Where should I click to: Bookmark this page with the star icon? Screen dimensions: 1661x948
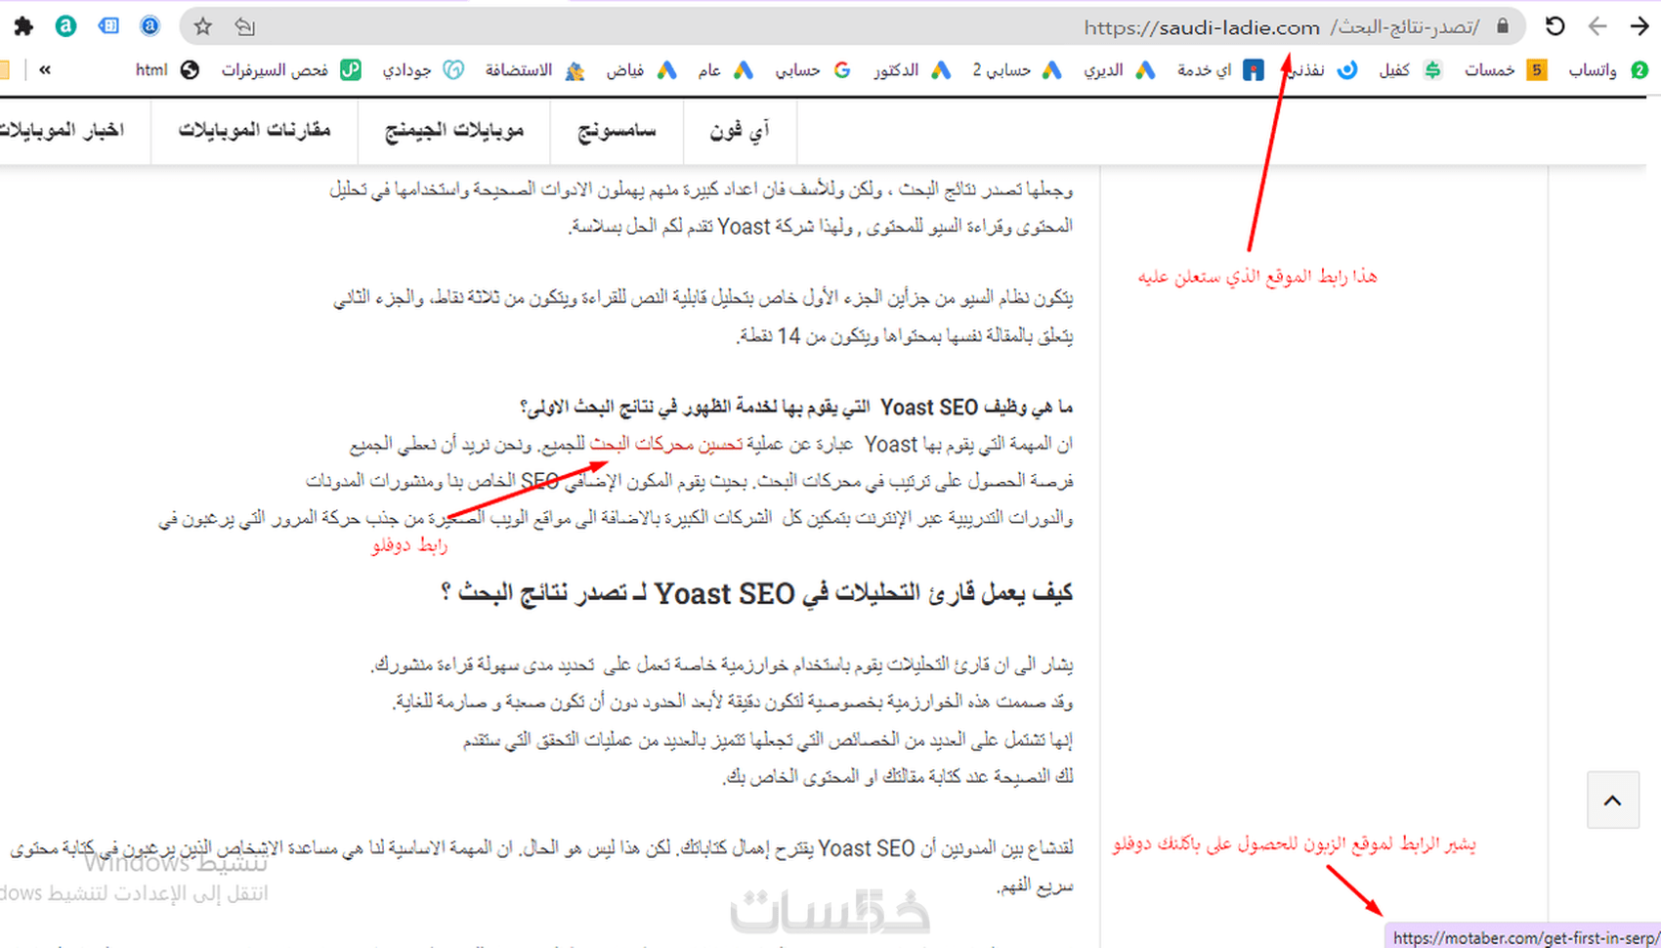tap(203, 26)
